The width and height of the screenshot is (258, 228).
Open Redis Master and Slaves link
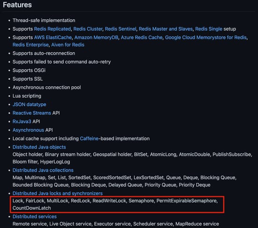click(x=166, y=29)
